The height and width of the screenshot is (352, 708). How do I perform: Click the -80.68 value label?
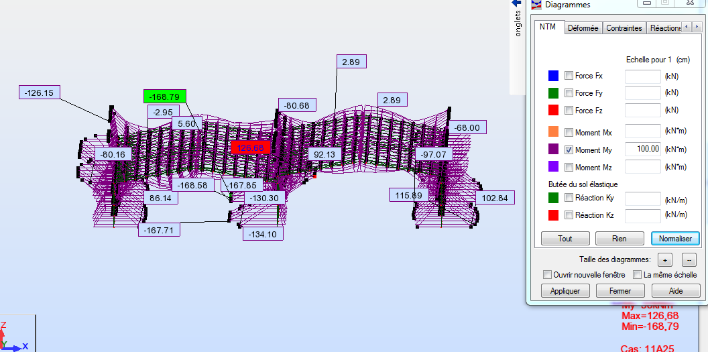click(297, 105)
